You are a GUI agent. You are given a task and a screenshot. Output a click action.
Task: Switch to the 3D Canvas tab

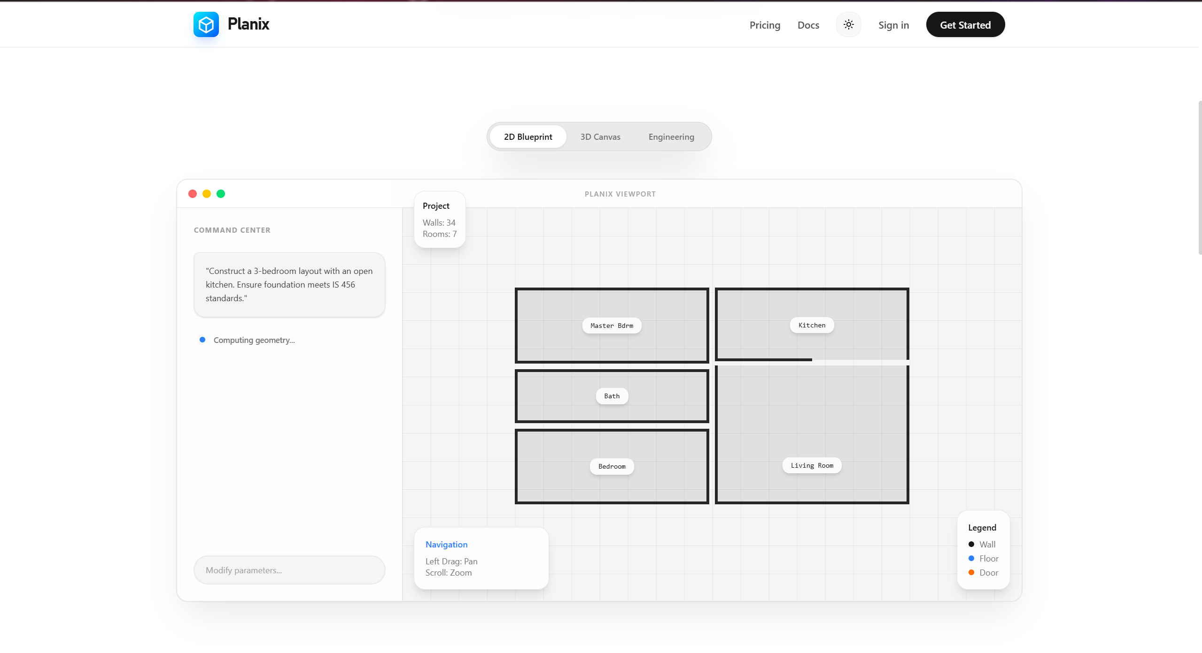tap(600, 137)
